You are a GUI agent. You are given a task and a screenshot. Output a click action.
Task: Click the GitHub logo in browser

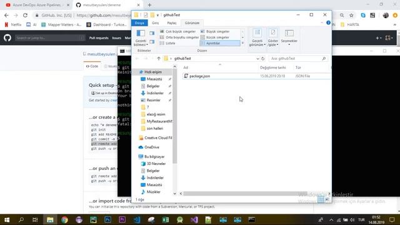point(7,37)
